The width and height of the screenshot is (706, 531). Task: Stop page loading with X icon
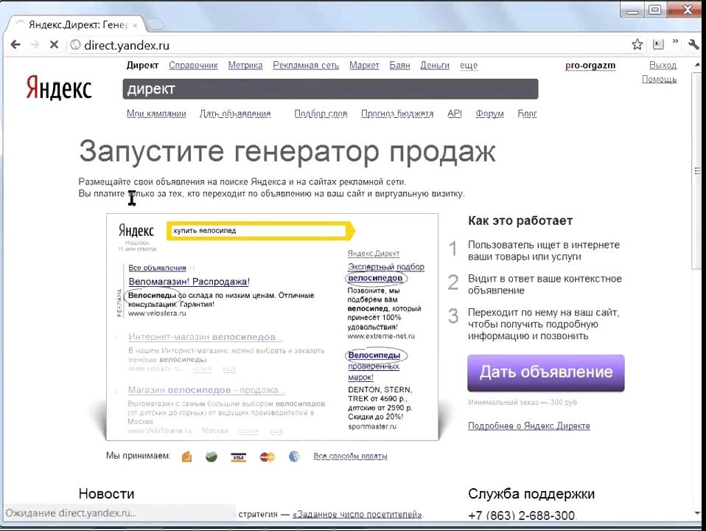(x=54, y=45)
